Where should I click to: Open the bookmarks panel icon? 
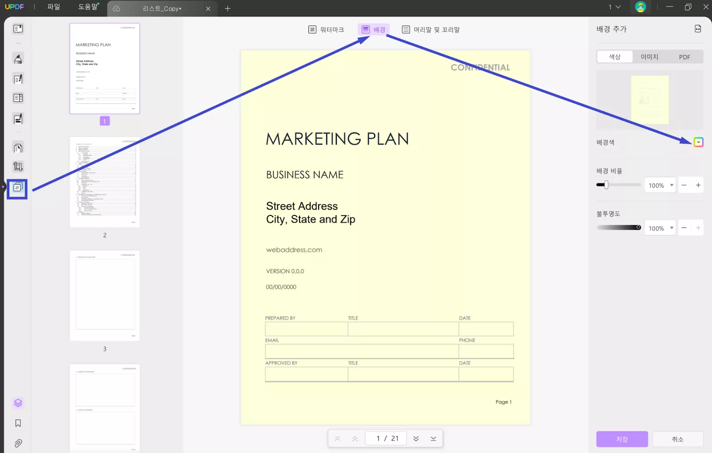pos(18,423)
